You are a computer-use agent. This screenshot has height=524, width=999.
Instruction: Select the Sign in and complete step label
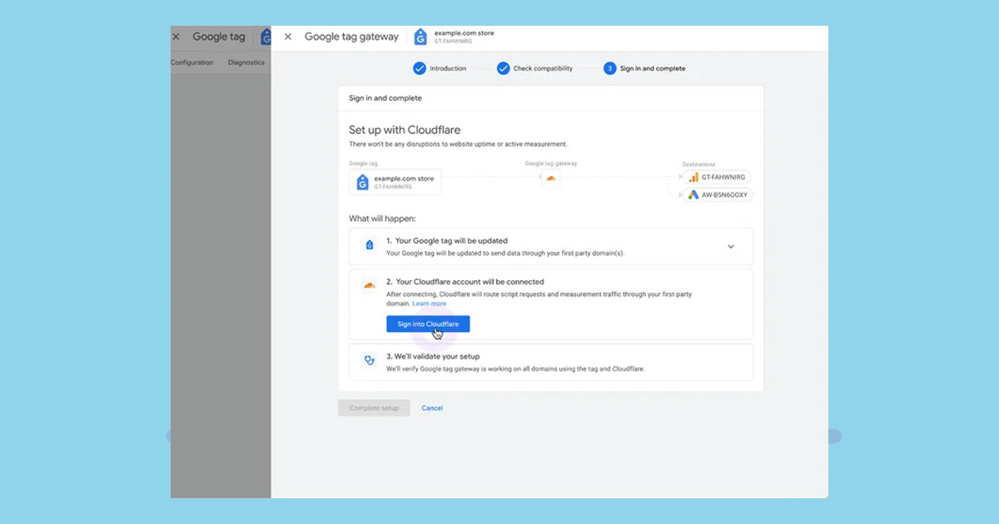(653, 68)
